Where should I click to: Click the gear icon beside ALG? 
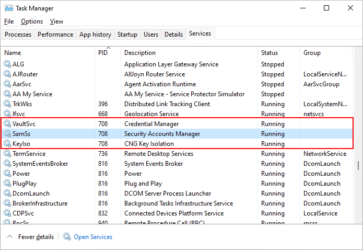click(x=7, y=64)
